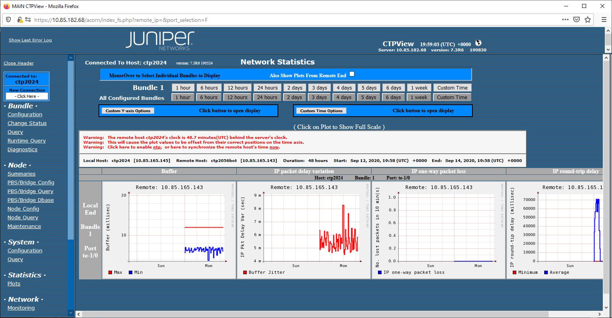Open the Maintenance link
612x318 pixels.
(x=24, y=226)
